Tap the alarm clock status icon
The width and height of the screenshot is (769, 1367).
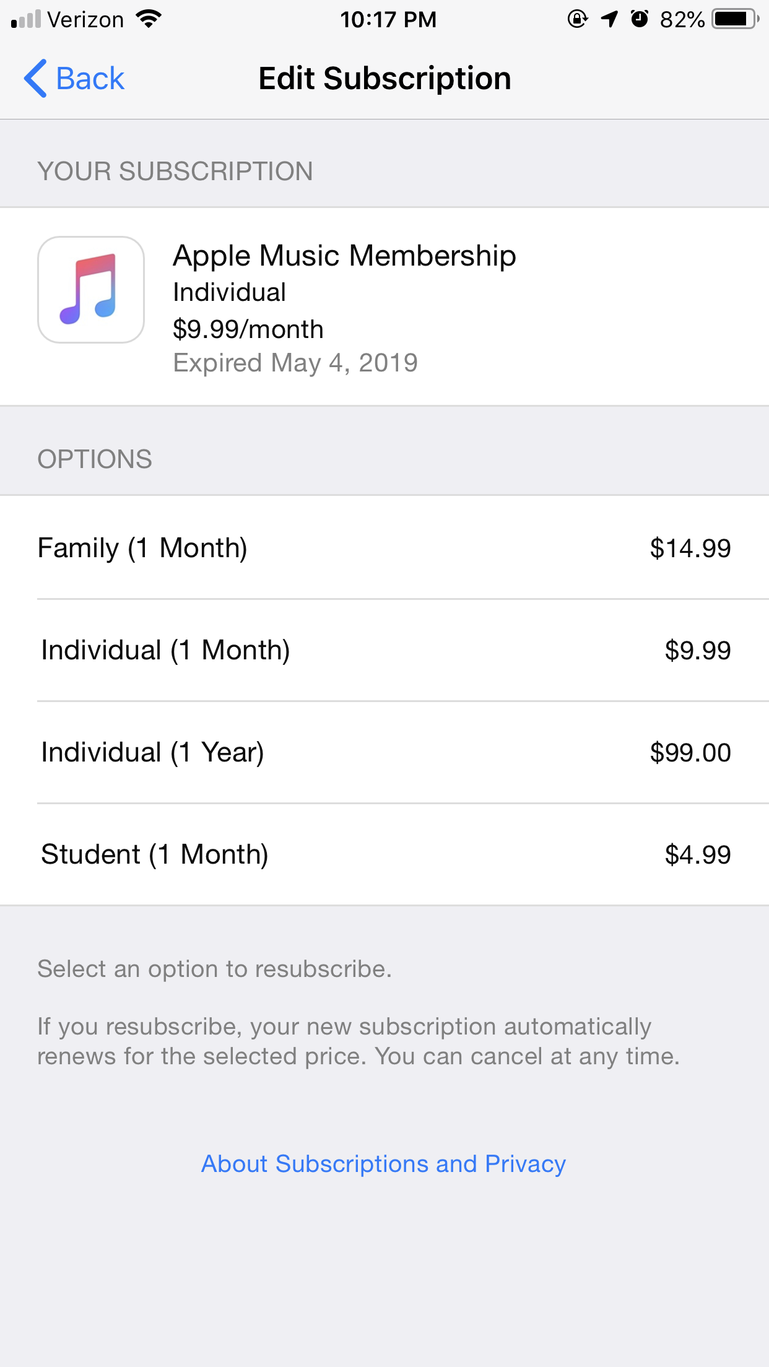[x=639, y=19]
